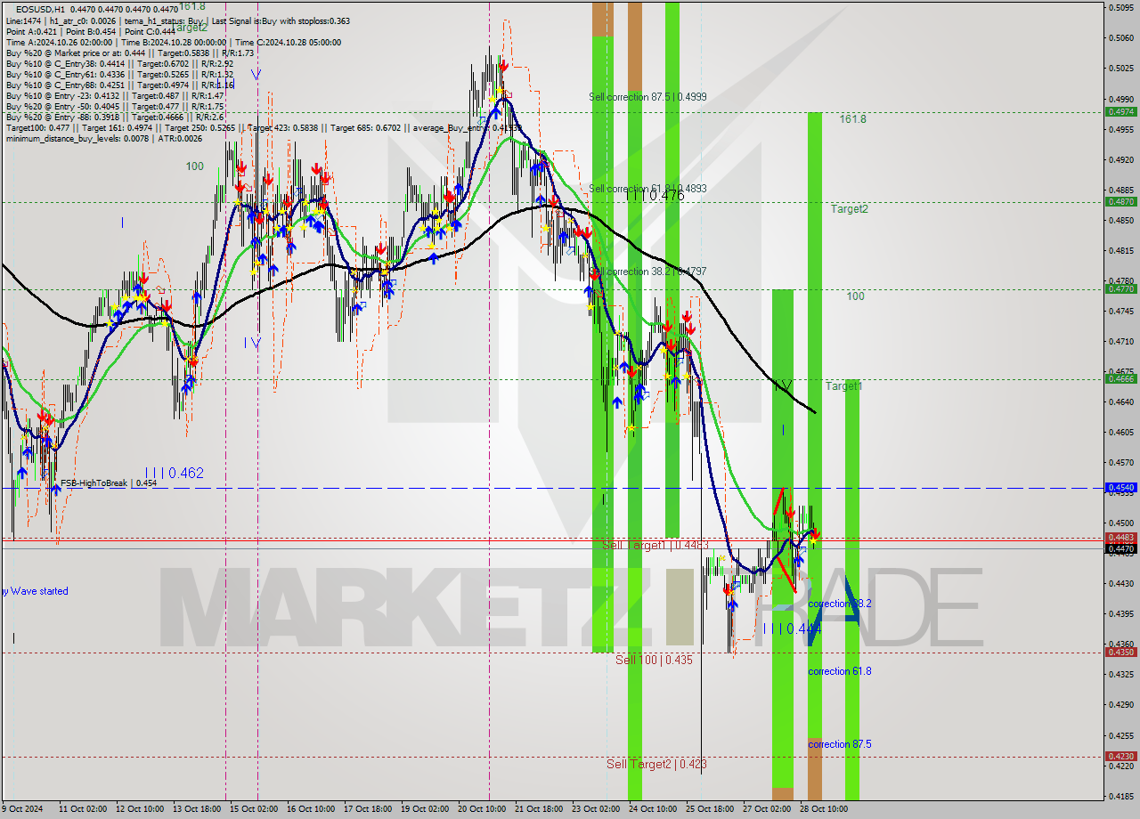
Task: Click the '19 Oct 02:00' time label
Action: 425,809
